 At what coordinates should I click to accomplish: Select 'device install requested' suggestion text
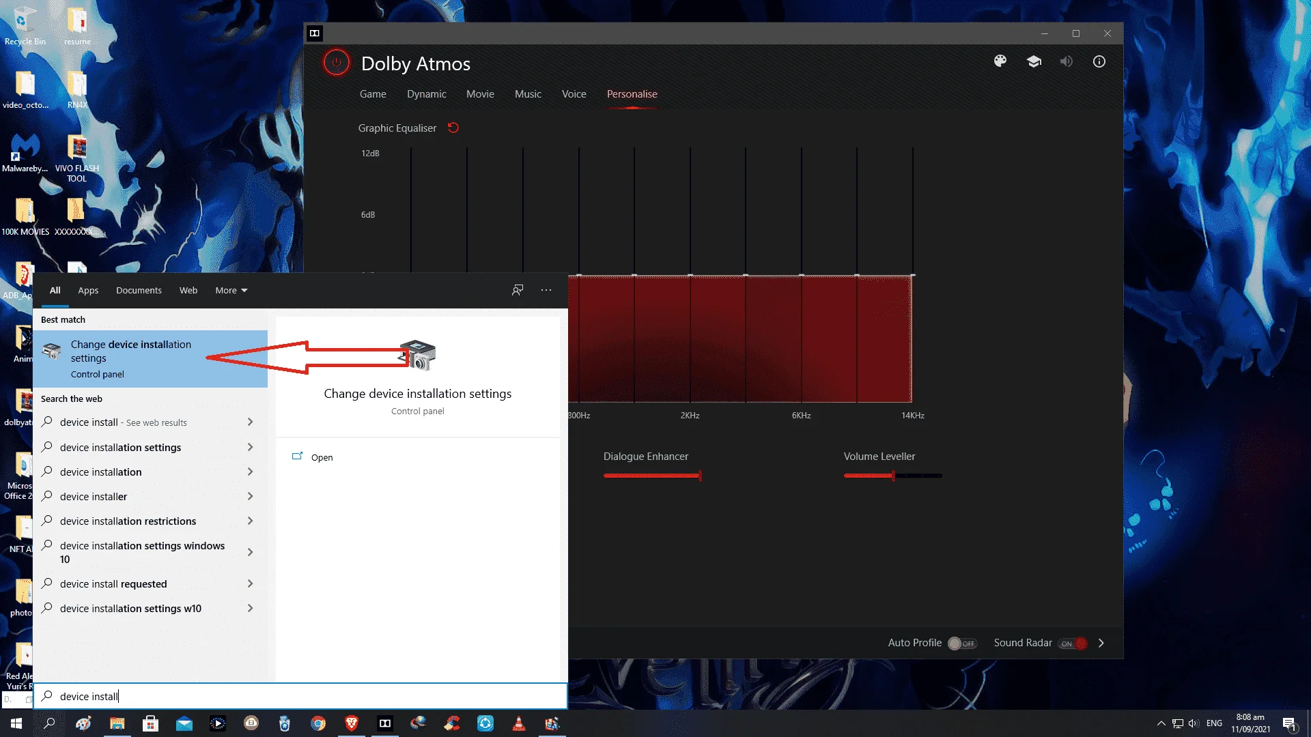coord(113,584)
